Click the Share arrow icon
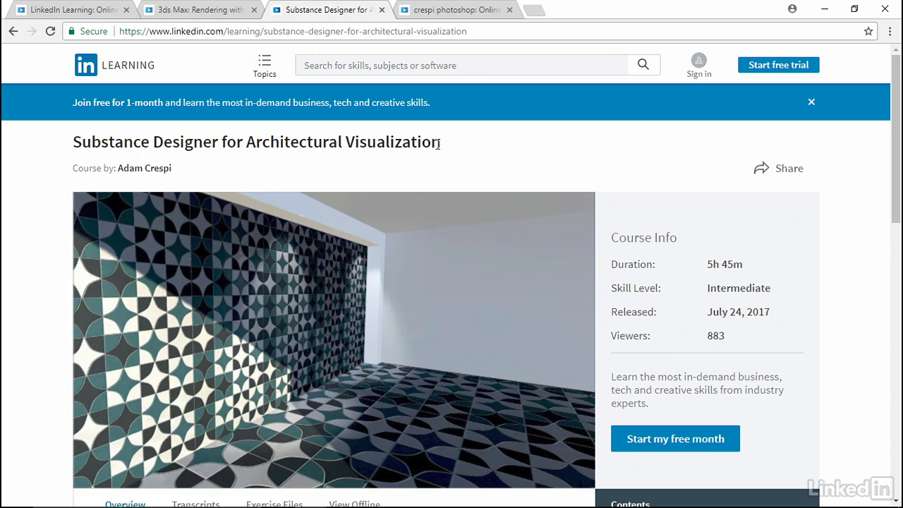The image size is (903, 508). pos(761,168)
